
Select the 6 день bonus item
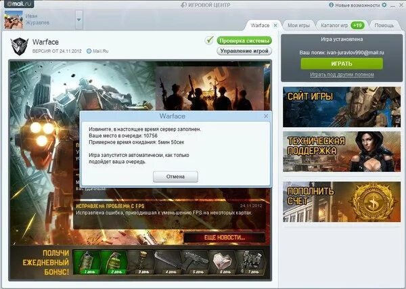222,262
